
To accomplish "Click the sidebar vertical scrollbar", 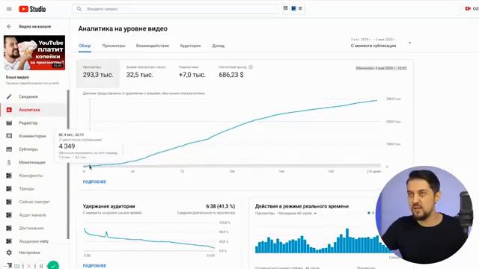I will coord(68,164).
